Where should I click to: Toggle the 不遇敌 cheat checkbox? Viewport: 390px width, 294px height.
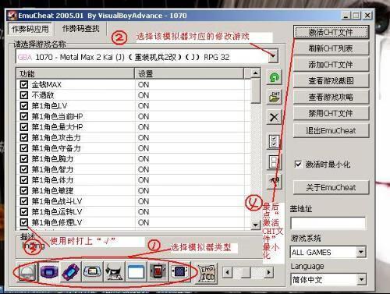click(x=24, y=95)
